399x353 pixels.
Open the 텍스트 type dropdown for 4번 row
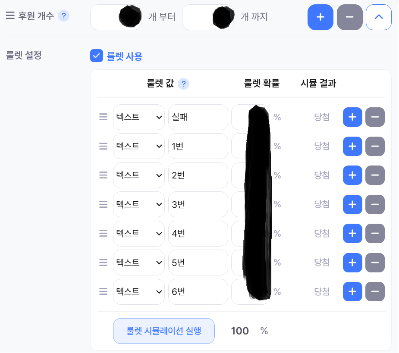(x=138, y=233)
